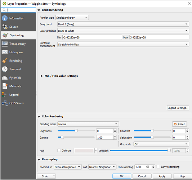Click the Rendering brush icon
The image size is (192, 180).
(5, 61)
